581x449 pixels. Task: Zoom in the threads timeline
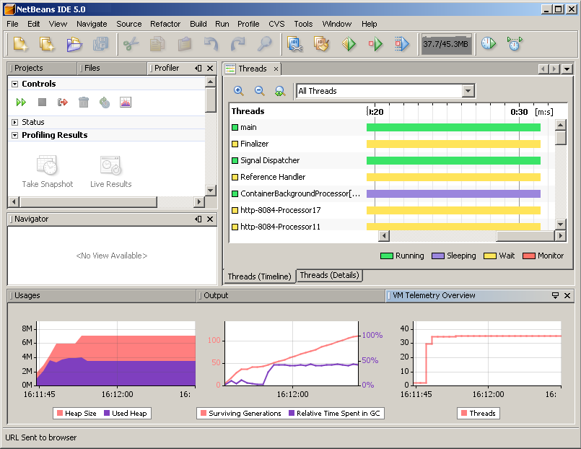(239, 91)
